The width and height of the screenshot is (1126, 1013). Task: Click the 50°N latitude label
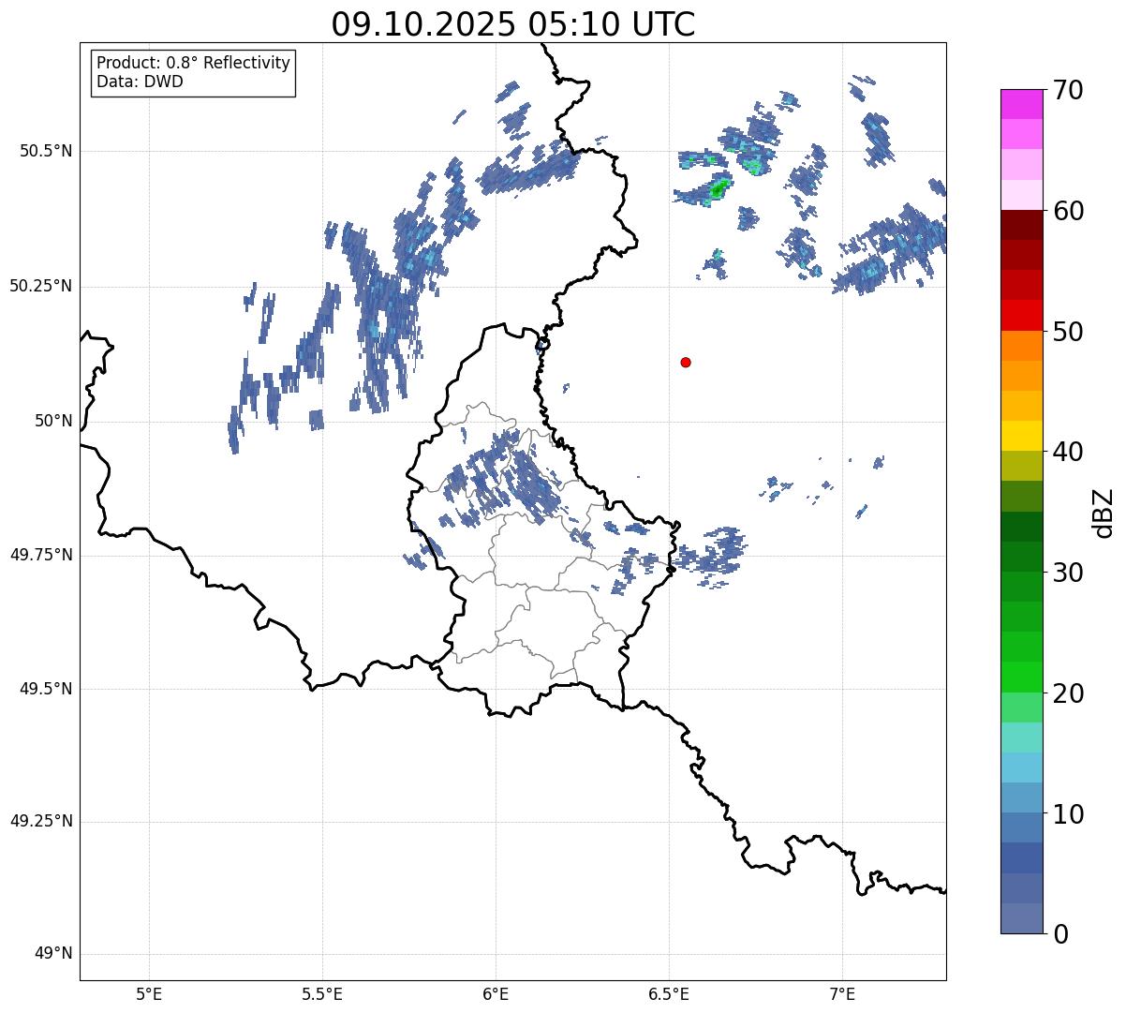click(x=53, y=421)
